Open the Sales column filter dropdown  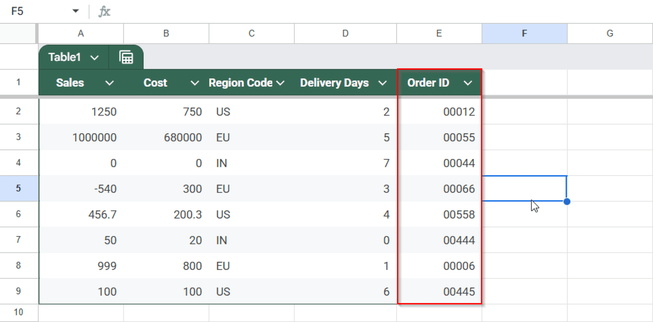point(110,83)
